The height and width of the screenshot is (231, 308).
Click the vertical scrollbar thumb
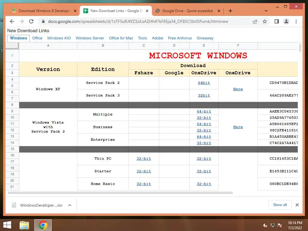(300, 48)
